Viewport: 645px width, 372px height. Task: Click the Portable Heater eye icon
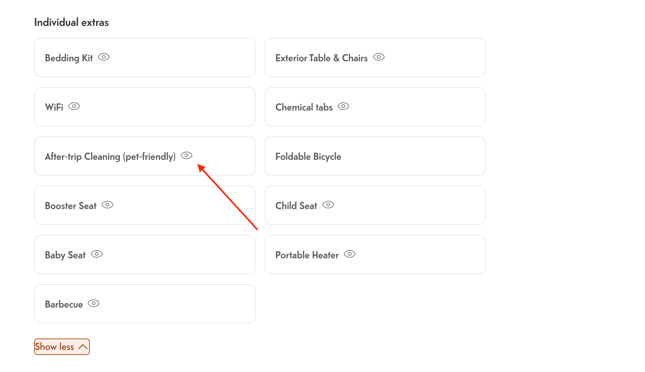click(350, 254)
